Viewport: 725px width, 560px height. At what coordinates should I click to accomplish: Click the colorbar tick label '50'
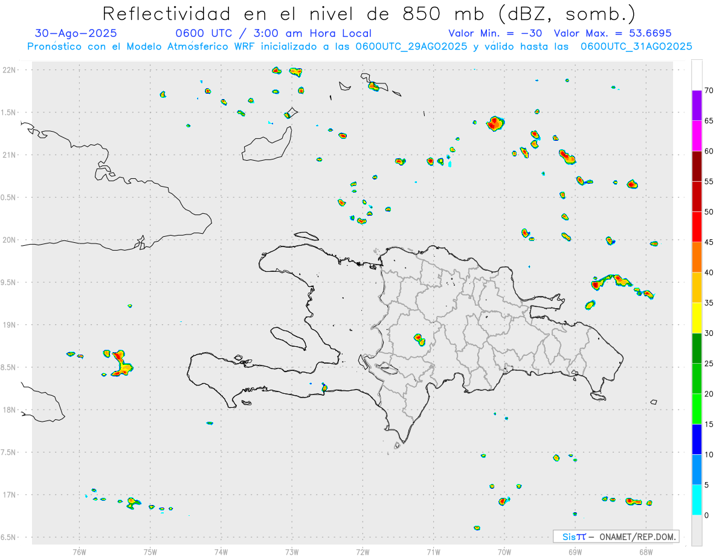point(709,212)
